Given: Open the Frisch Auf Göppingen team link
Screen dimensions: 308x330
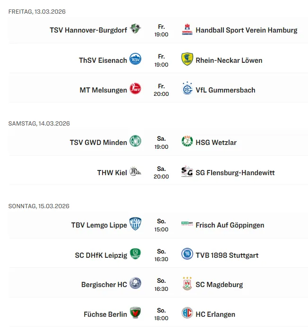Looking at the screenshot, I should [230, 225].
